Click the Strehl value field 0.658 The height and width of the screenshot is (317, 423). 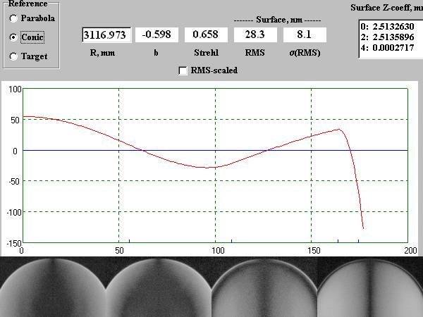click(x=206, y=35)
